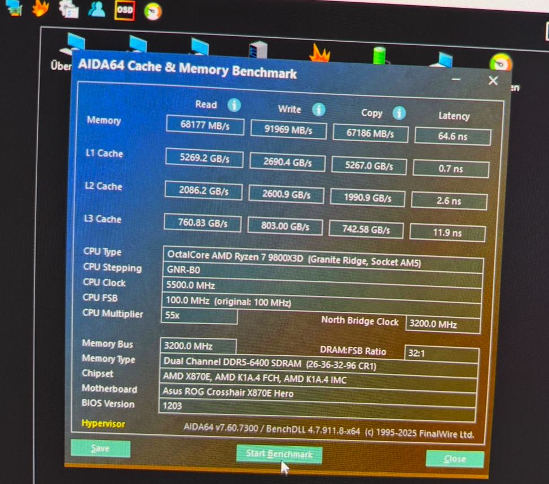Click the BIOS Version value 1203

click(317, 409)
